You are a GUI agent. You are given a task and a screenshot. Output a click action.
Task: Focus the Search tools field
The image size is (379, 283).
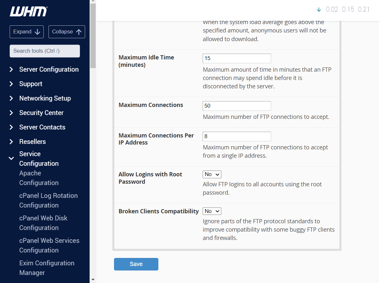tap(45, 51)
